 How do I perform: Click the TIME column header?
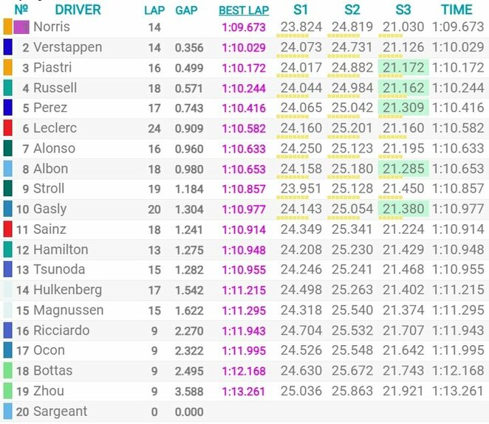click(456, 10)
